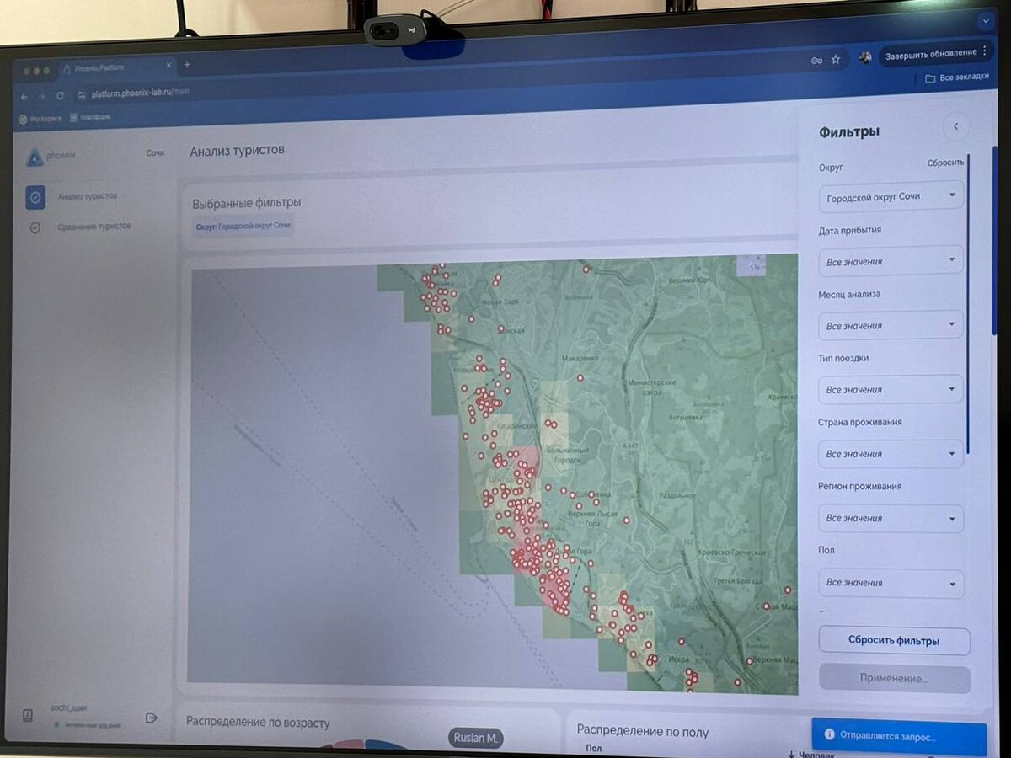Open the Дата прибытия dropdown

pos(891,261)
